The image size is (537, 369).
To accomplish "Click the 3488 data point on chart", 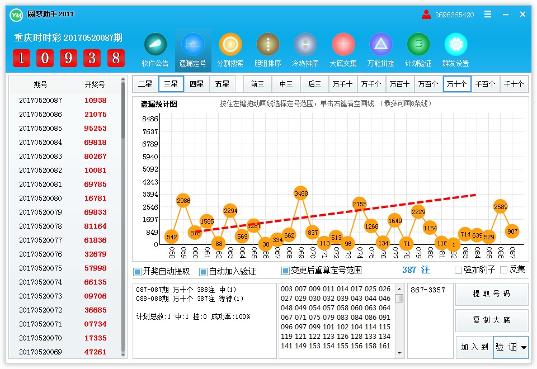I will pyautogui.click(x=301, y=193).
